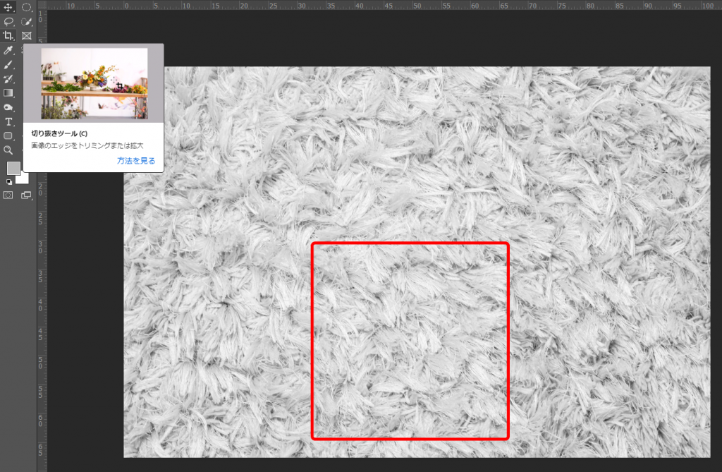Select the Horizontal Type tool
This screenshot has height=472, width=722.
coord(8,121)
